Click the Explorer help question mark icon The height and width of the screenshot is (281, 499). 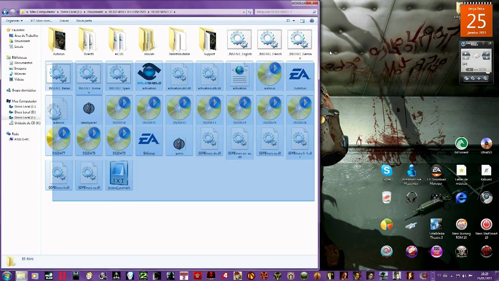click(311, 21)
